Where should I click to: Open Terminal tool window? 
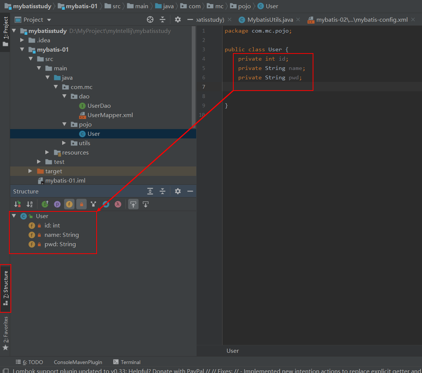127,362
